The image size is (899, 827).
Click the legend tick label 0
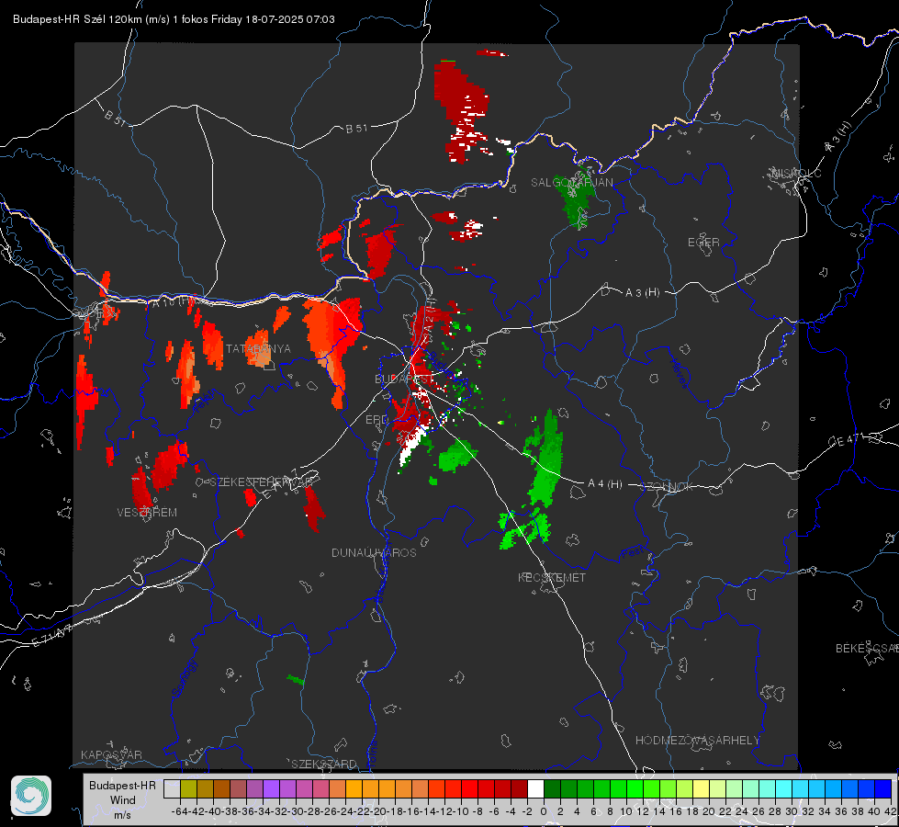(544, 811)
